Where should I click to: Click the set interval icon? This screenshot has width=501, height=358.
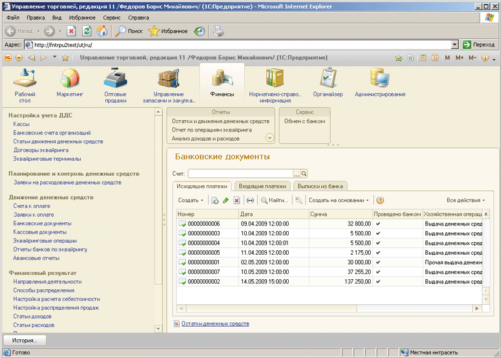250,200
